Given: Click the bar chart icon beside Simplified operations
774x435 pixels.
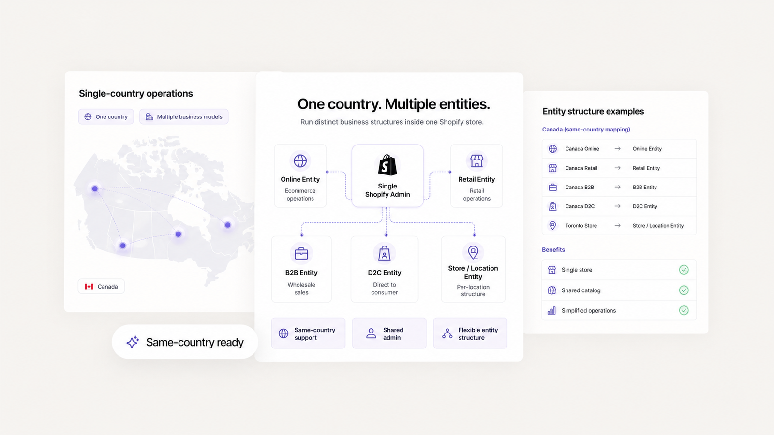Looking at the screenshot, I should pos(552,311).
